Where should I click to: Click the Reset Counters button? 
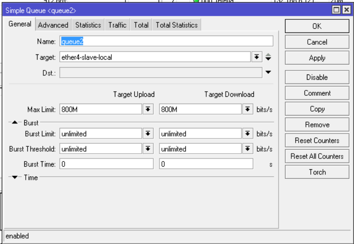click(317, 140)
